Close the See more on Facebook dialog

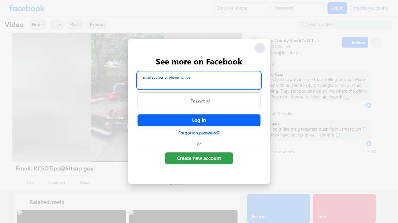[260, 48]
